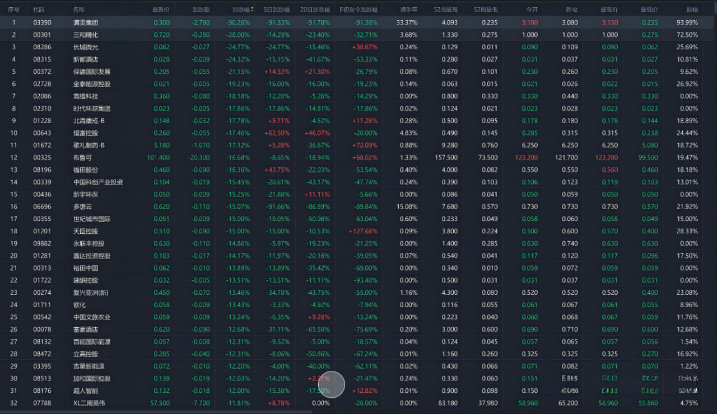Image resolution: width=717 pixels, height=414 pixels.
Task: Select stock name 立高控股
Action: (x=86, y=354)
